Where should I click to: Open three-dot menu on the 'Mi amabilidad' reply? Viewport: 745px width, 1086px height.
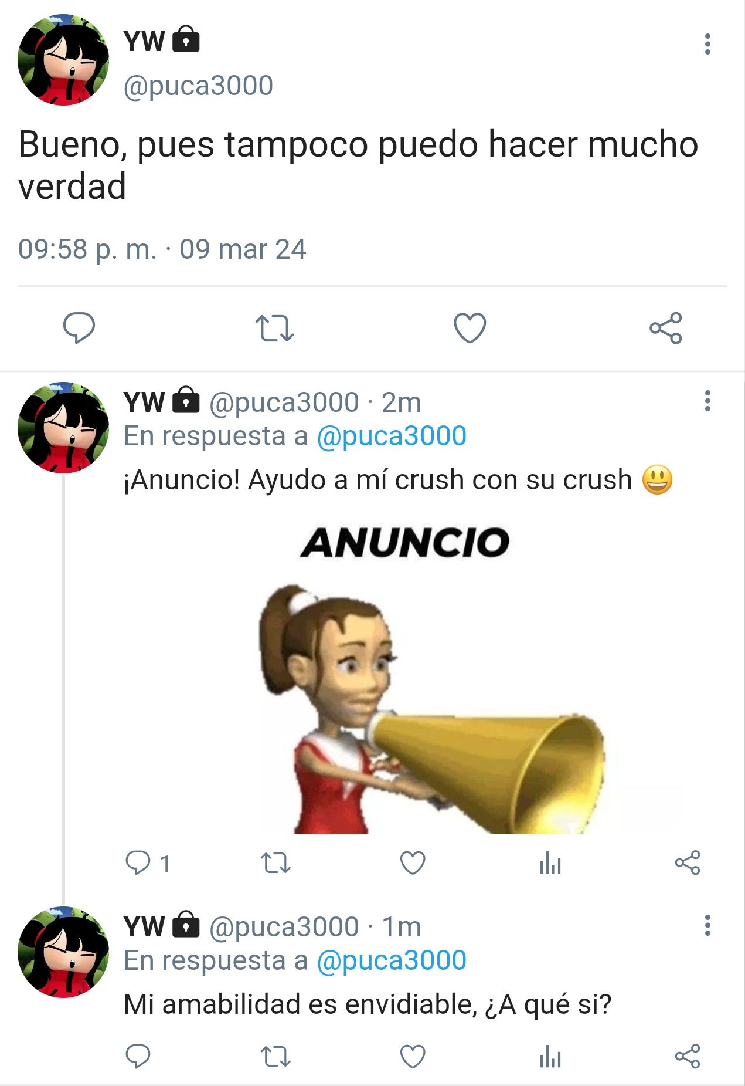pyautogui.click(x=707, y=925)
